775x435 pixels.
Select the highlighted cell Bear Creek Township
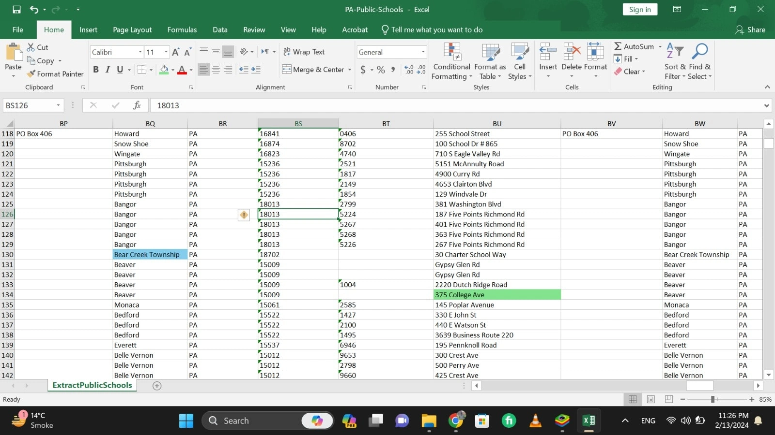pos(150,255)
